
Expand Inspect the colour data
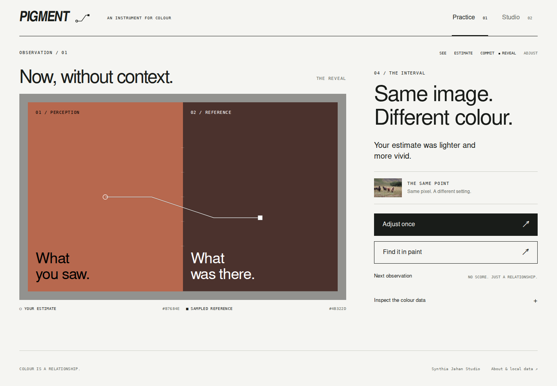pos(456,300)
